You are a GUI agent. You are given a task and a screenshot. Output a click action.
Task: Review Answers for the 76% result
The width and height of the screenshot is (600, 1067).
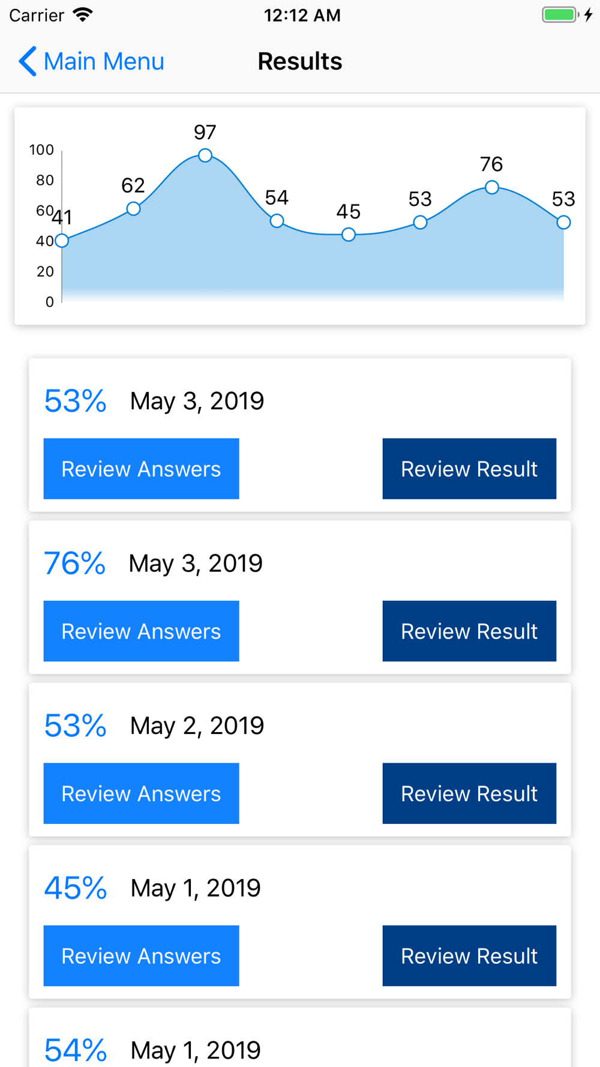(141, 631)
